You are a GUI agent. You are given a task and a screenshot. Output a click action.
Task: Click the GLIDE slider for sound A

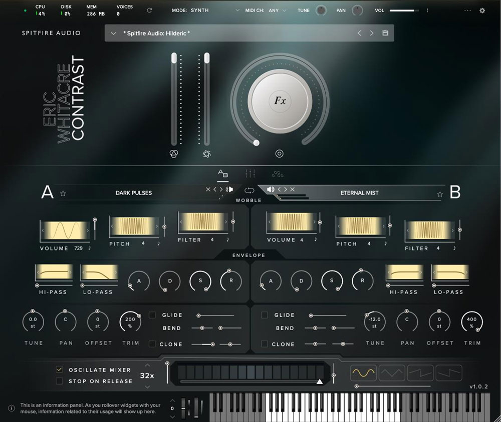tap(216, 315)
